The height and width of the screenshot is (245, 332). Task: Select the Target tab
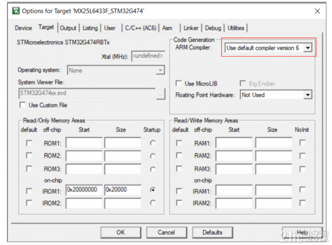46,27
